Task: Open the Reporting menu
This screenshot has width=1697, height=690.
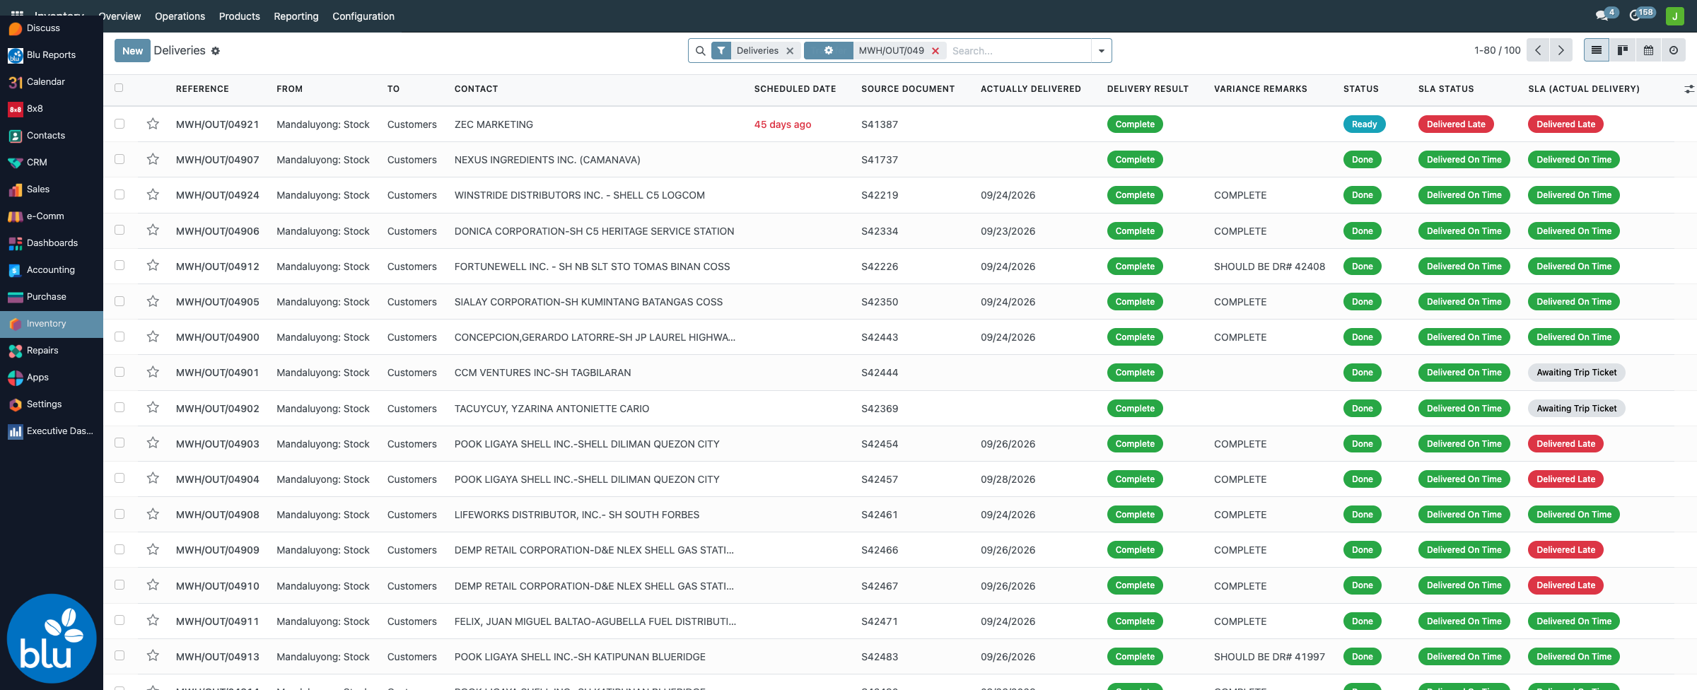Action: point(296,16)
